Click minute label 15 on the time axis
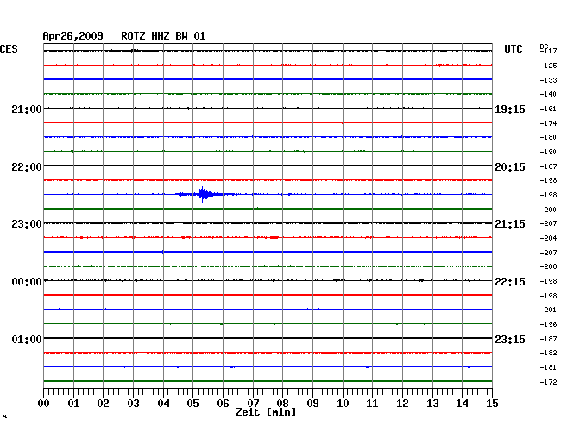The height and width of the screenshot is (426, 561). coord(492,404)
